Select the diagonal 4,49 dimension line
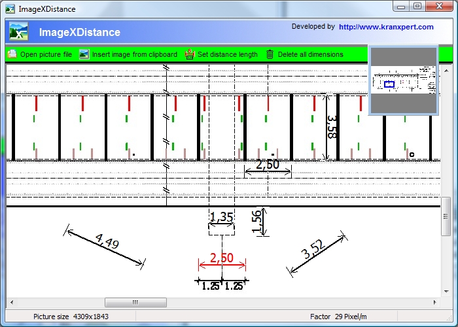Viewport: 458px width, 327px height. click(x=105, y=246)
